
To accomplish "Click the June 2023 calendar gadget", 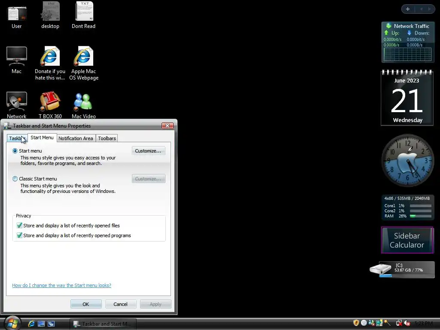I will pos(407,98).
